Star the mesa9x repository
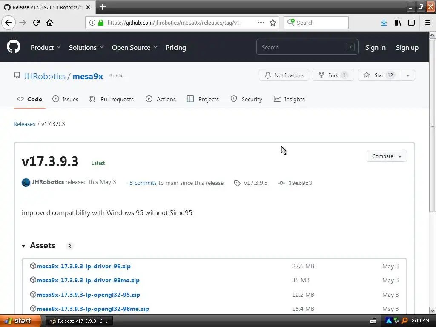Image resolution: width=436 pixels, height=327 pixels. (379, 75)
